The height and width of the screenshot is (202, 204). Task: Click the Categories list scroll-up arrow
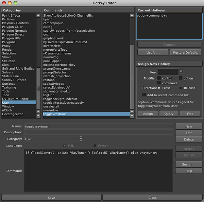tap(38, 16)
